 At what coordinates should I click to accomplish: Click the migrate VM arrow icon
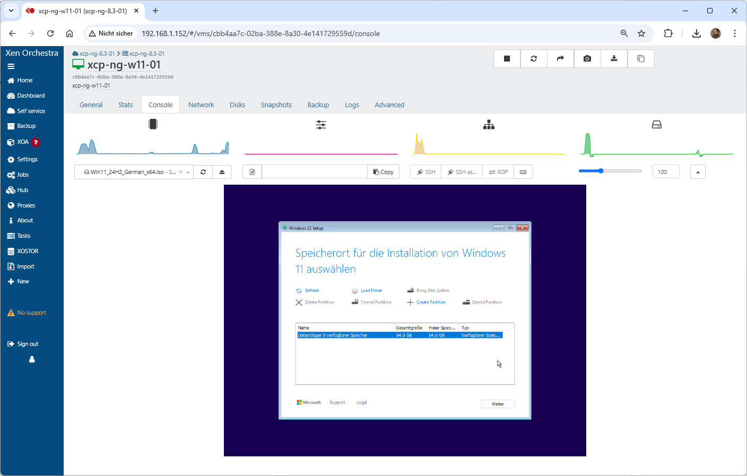[x=560, y=59]
